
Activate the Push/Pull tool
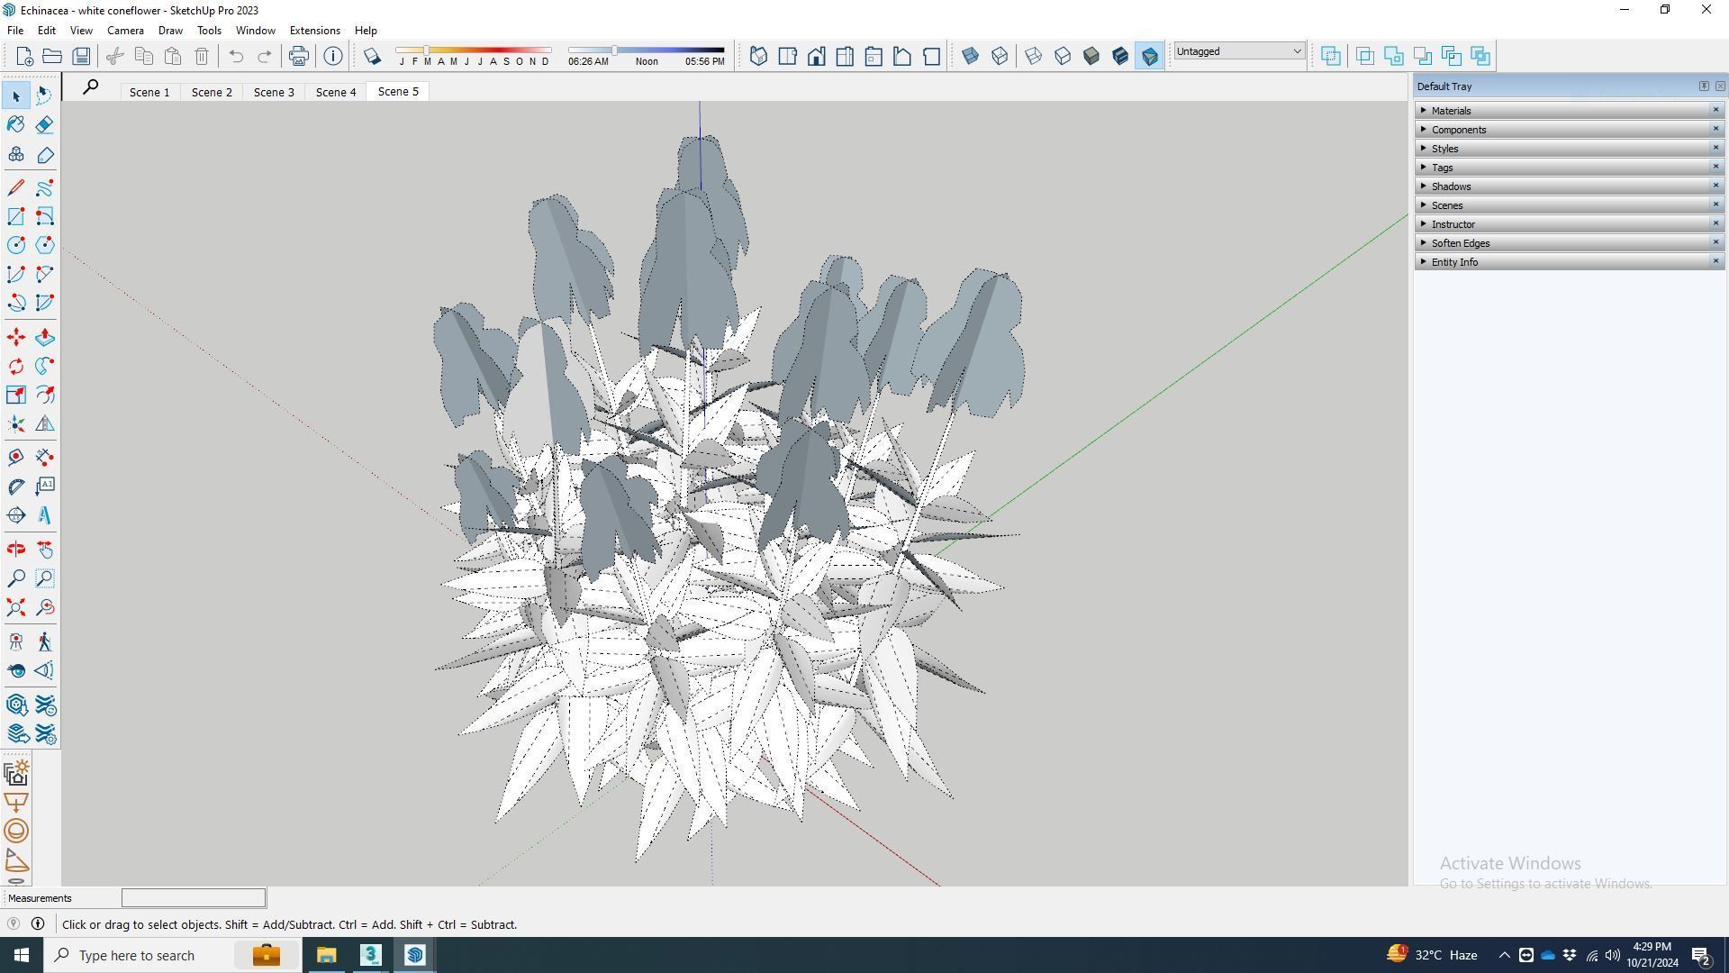click(45, 337)
